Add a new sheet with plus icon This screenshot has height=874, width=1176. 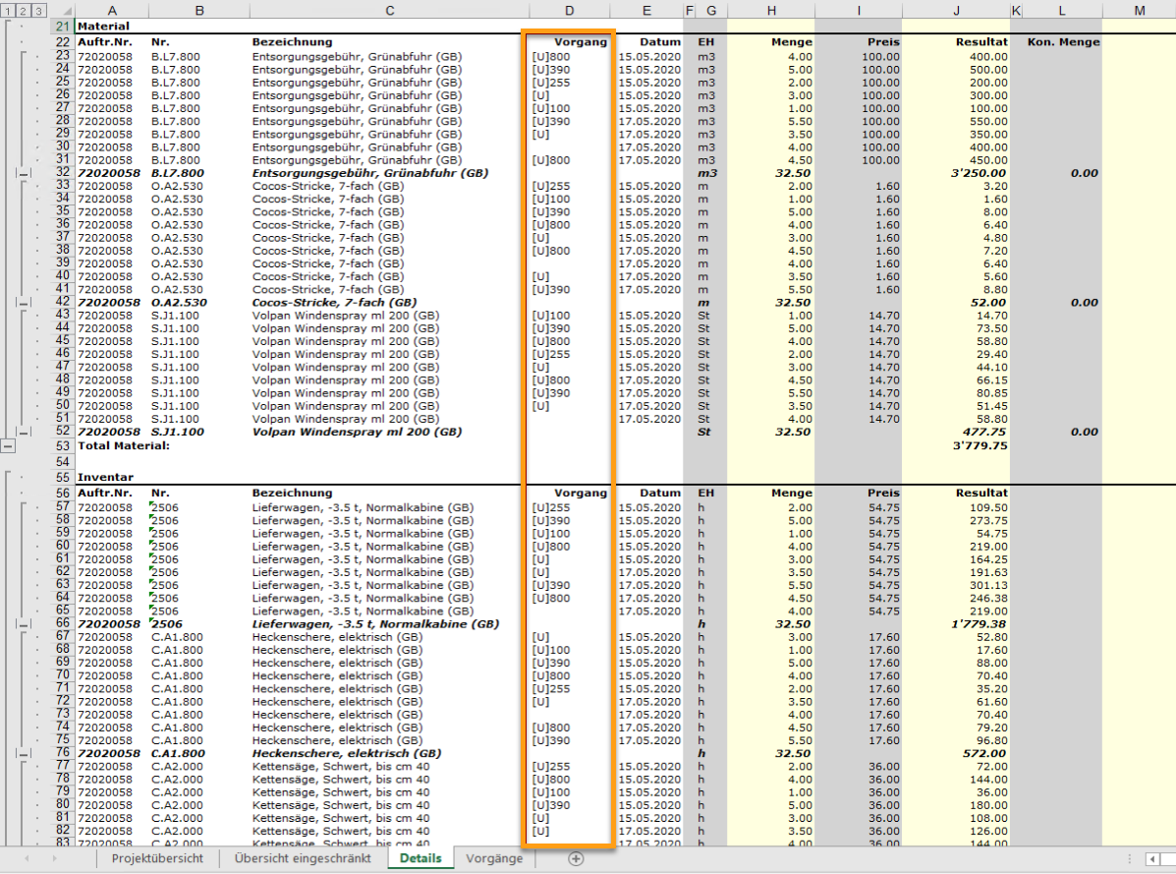point(576,859)
